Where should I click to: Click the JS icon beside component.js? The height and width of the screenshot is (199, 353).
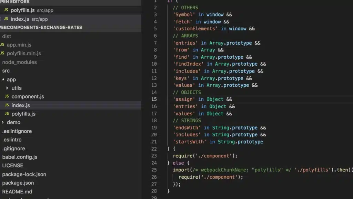pyautogui.click(x=7, y=97)
